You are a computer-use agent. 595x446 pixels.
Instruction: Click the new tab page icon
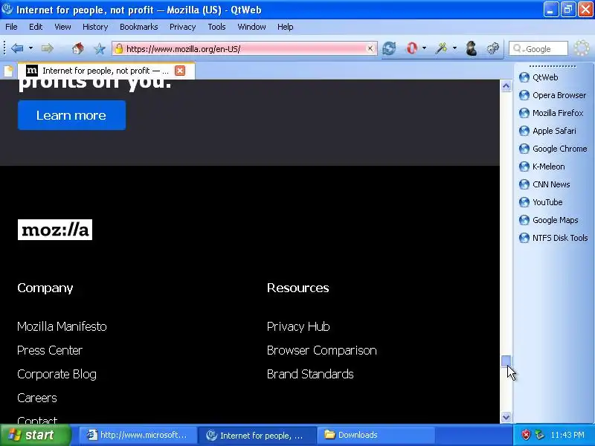pos(8,71)
